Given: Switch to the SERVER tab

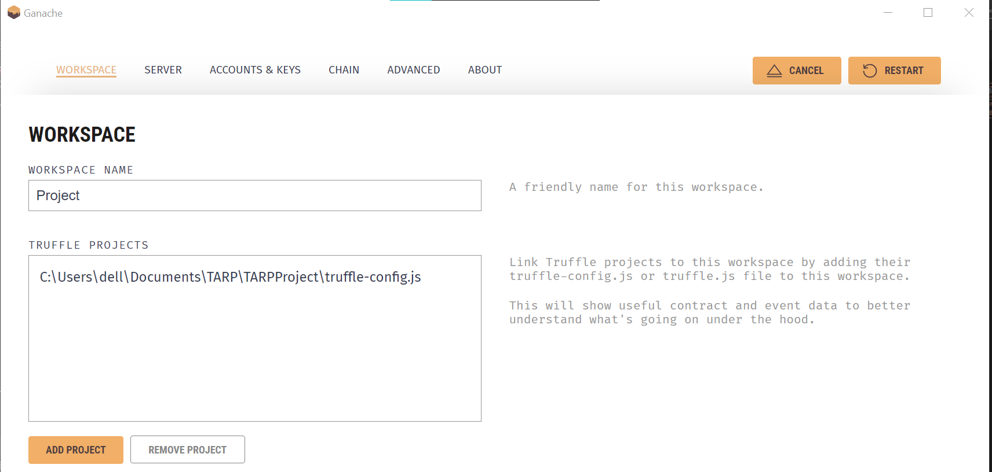Looking at the screenshot, I should 163,69.
